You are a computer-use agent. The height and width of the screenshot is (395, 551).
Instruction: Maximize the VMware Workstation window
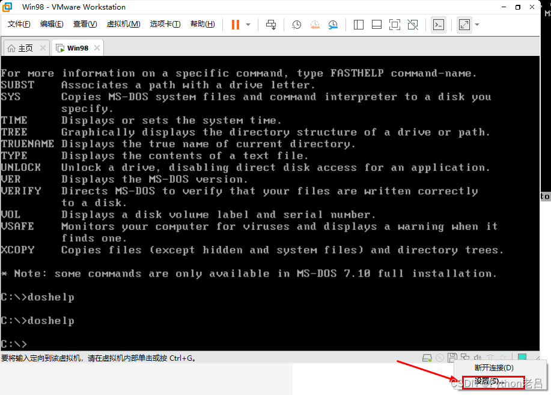517,7
